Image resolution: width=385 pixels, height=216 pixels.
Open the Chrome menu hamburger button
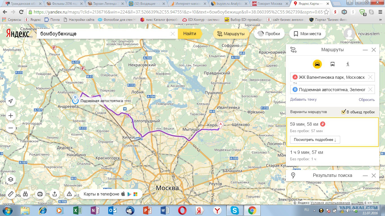(x=380, y=12)
